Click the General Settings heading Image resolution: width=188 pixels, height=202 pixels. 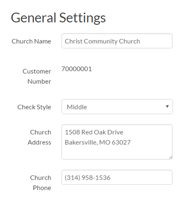pos(58,18)
